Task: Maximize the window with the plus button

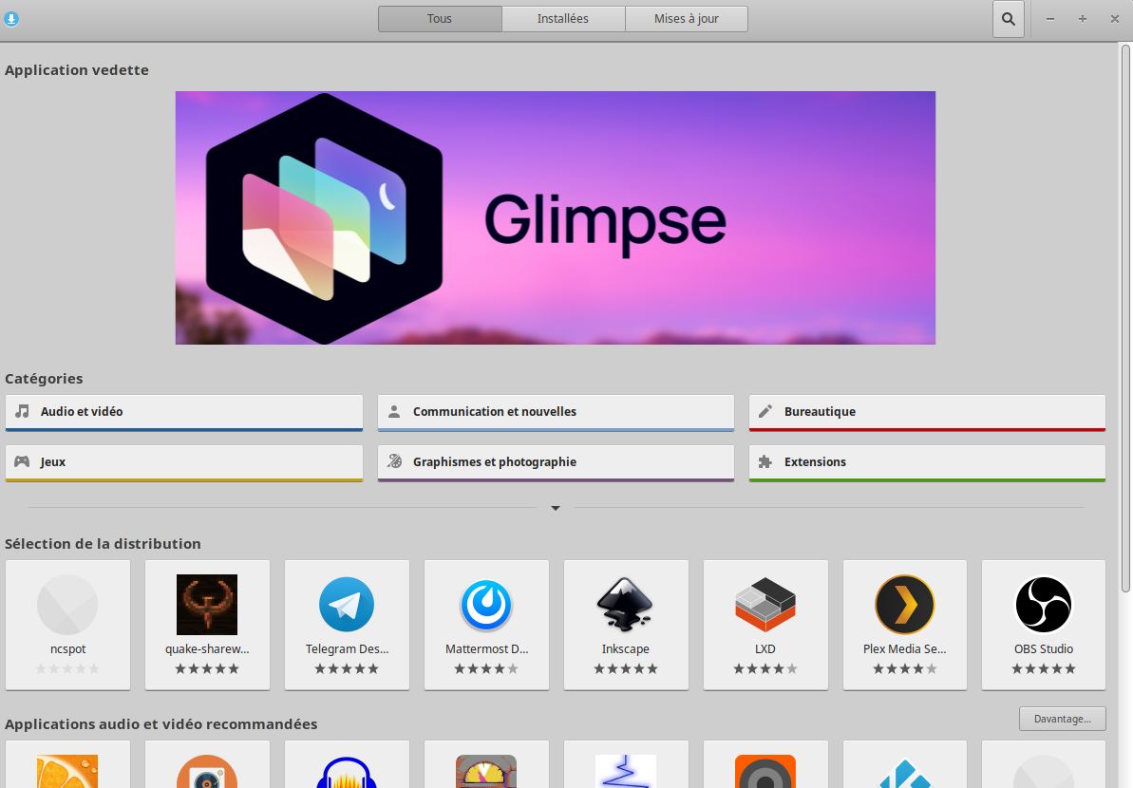Action: point(1083,20)
